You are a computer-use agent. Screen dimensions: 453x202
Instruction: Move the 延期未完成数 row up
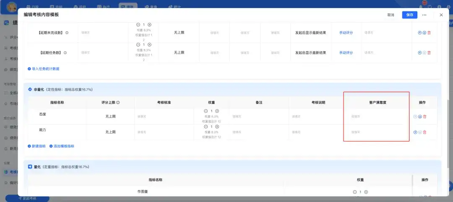(x=420, y=33)
